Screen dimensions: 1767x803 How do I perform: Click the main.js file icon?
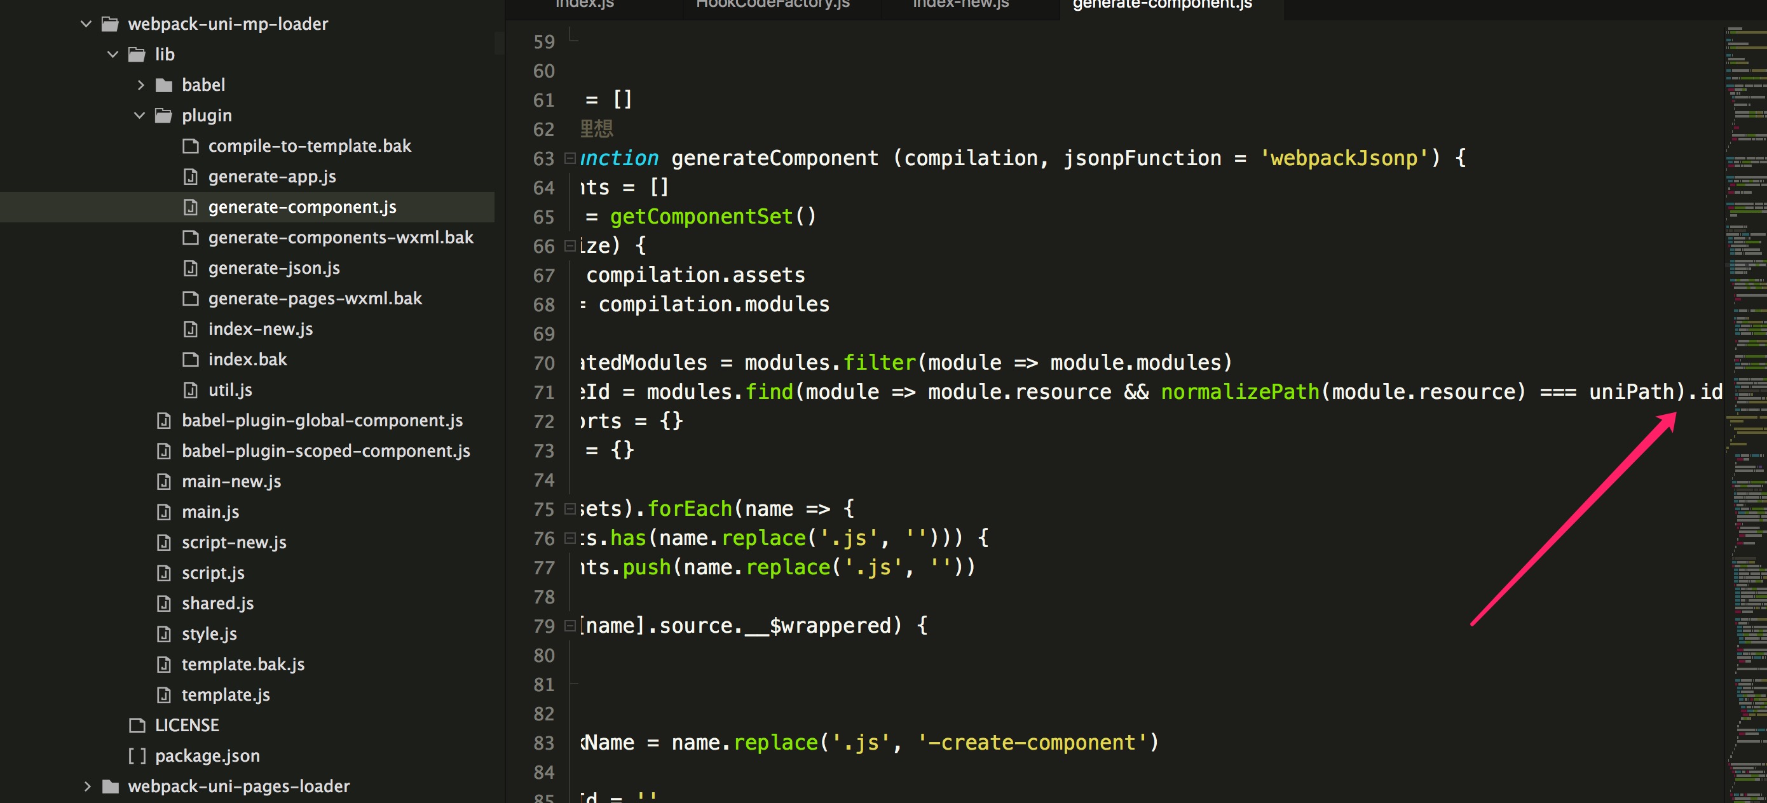coord(163,512)
